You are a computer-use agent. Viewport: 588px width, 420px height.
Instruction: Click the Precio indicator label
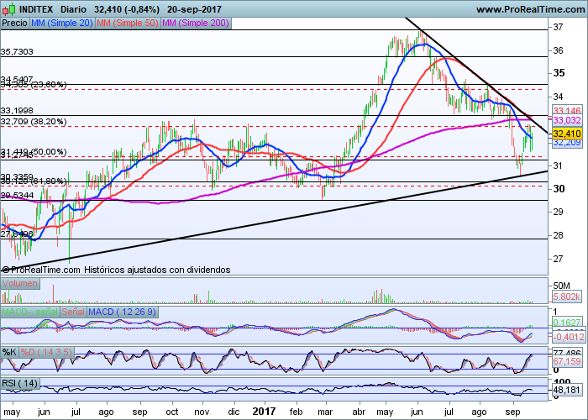[14, 23]
